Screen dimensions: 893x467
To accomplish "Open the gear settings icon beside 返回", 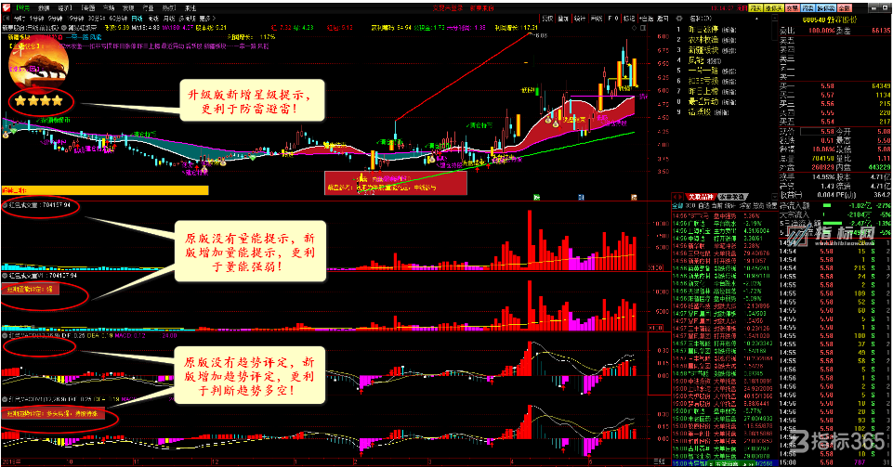I will click(679, 19).
